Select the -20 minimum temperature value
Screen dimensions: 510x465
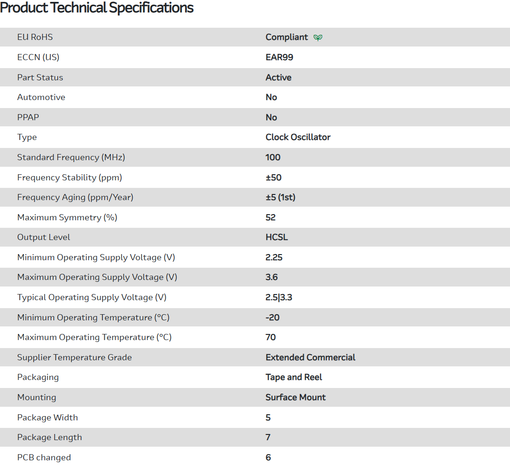[273, 318]
